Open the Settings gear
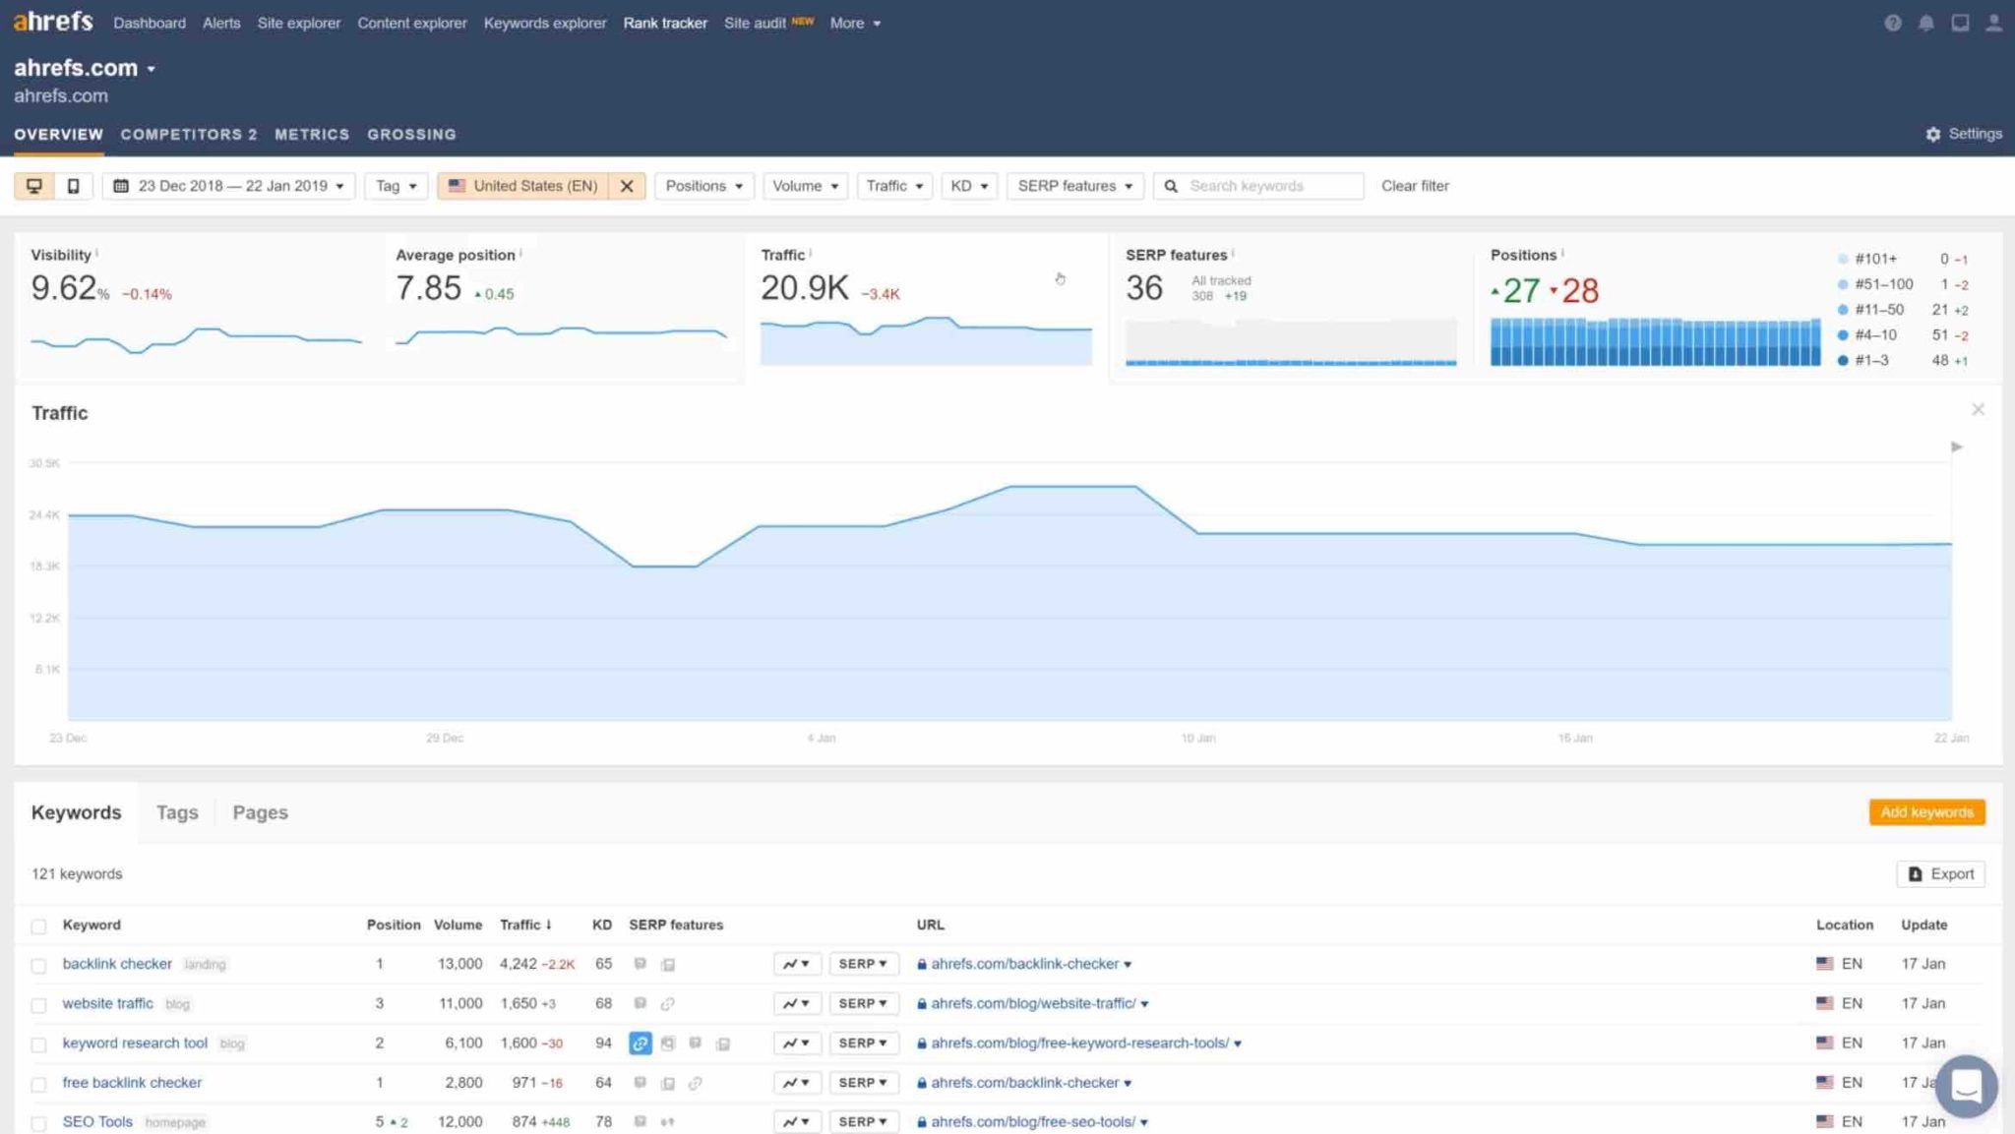2015x1134 pixels. tap(1963, 134)
